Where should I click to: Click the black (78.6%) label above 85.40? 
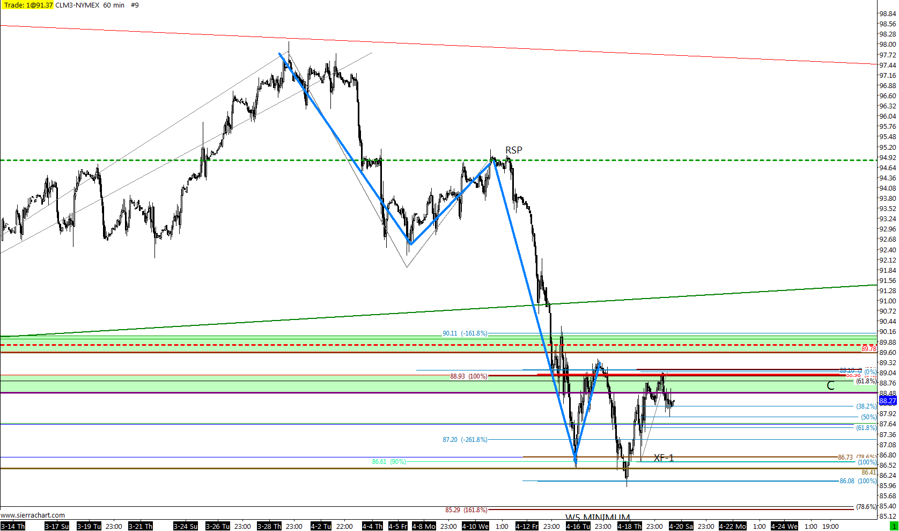tap(866, 506)
